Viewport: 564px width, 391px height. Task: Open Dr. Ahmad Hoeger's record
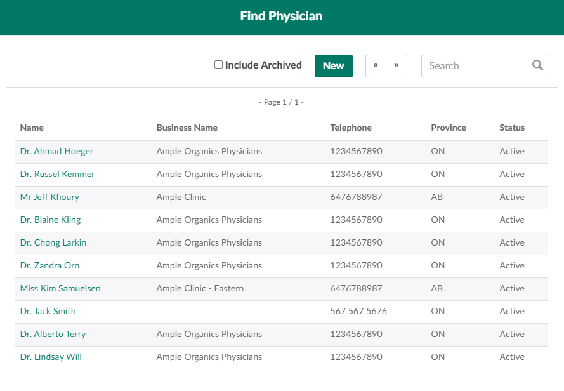pyautogui.click(x=56, y=151)
